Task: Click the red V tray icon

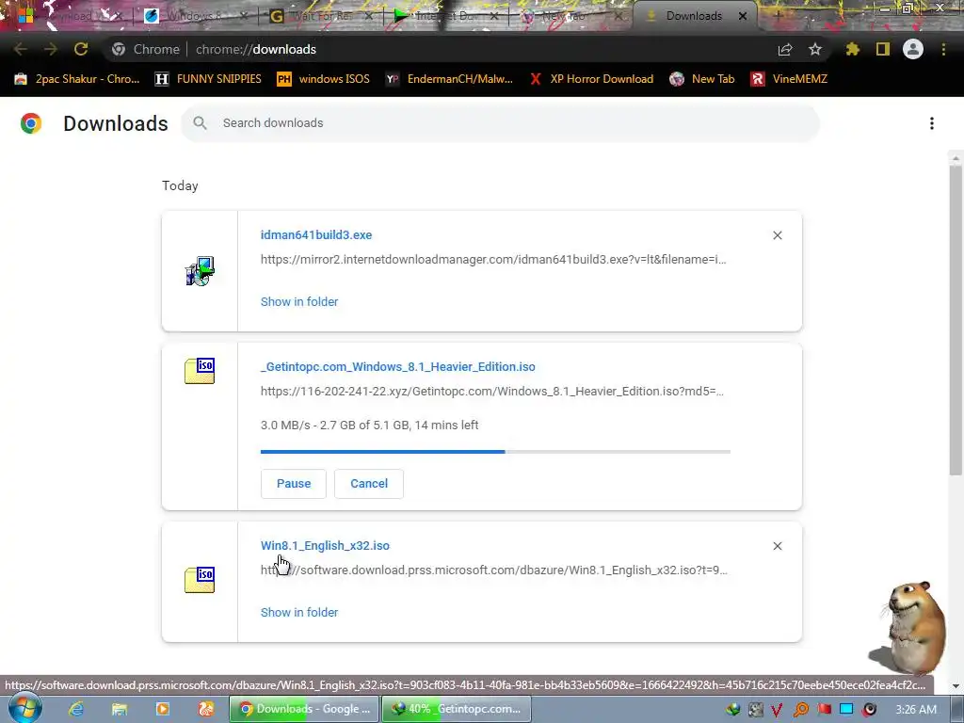Action: [x=777, y=710]
